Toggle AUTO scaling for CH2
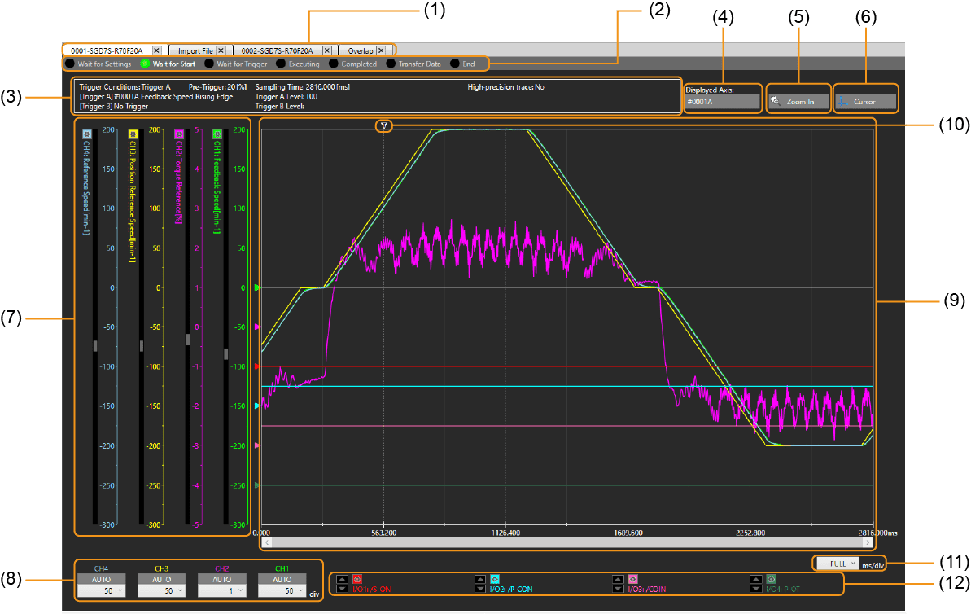 coord(221,579)
